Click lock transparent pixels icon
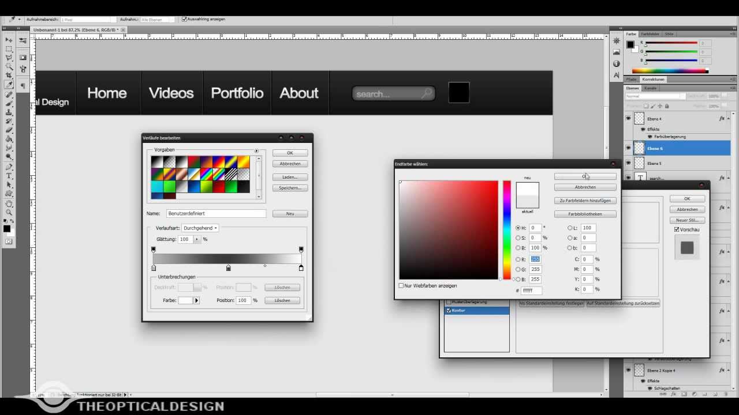739x415 pixels. (x=647, y=106)
